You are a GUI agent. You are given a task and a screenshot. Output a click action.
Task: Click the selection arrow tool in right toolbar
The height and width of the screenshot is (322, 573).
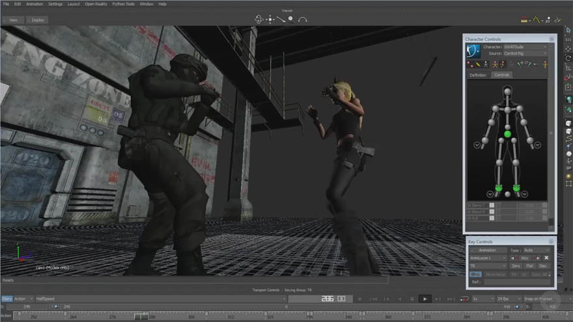coord(568,30)
